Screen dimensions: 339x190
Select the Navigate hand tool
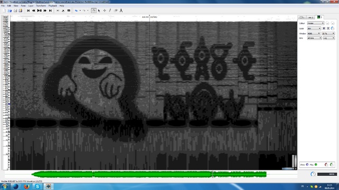point(94,11)
